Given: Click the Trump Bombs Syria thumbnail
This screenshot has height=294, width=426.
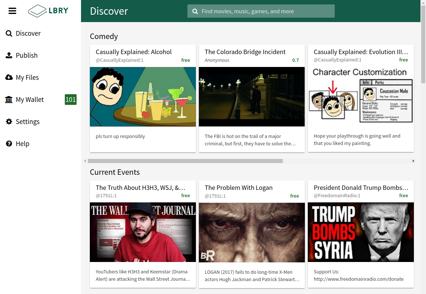Looking at the screenshot, I should coord(361,232).
